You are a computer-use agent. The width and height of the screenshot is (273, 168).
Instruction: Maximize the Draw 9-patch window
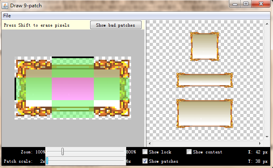[246, 4]
